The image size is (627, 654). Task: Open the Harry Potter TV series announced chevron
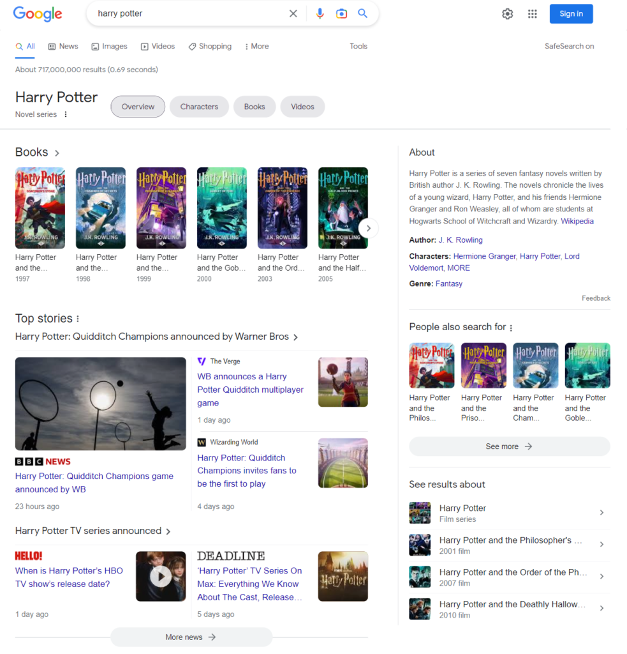tap(168, 531)
